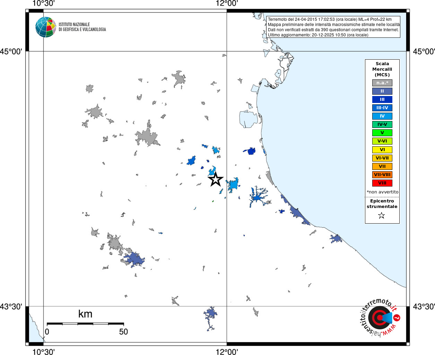This screenshot has width=435, height=355.
Task: Click the 45°00' latitude label on left
Action: click(11, 52)
